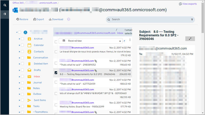Click the Export button
The height and width of the screenshot is (115, 205).
tap(39, 19)
